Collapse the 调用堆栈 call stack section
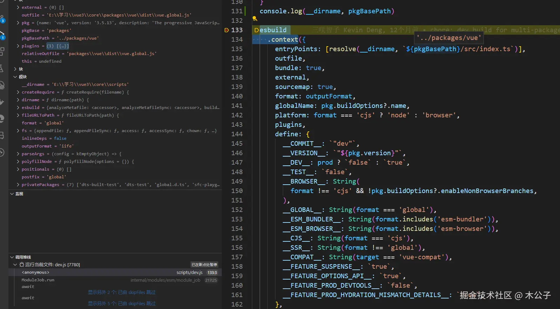The width and height of the screenshot is (560, 309). coord(12,257)
